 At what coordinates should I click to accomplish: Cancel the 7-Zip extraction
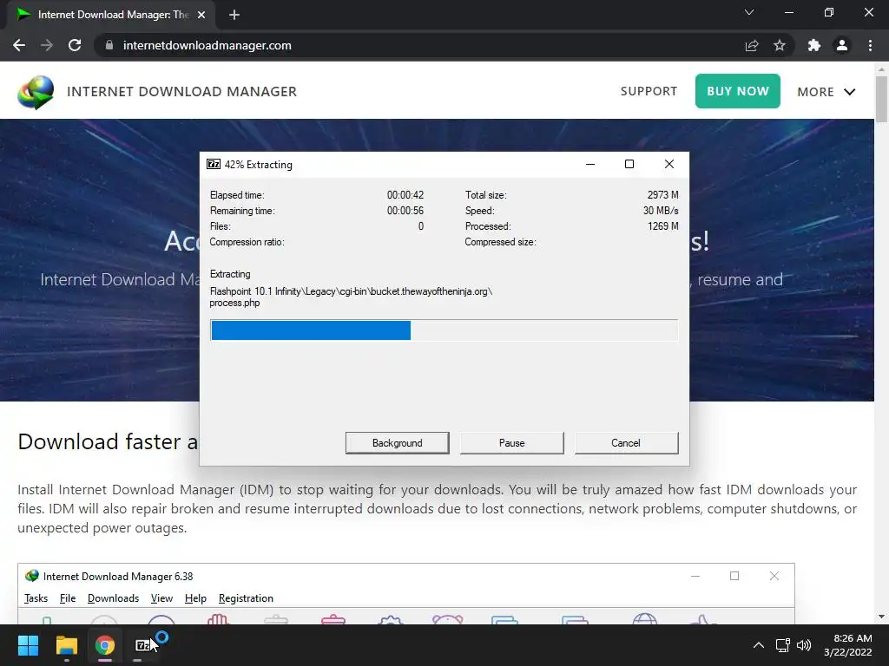click(x=626, y=443)
